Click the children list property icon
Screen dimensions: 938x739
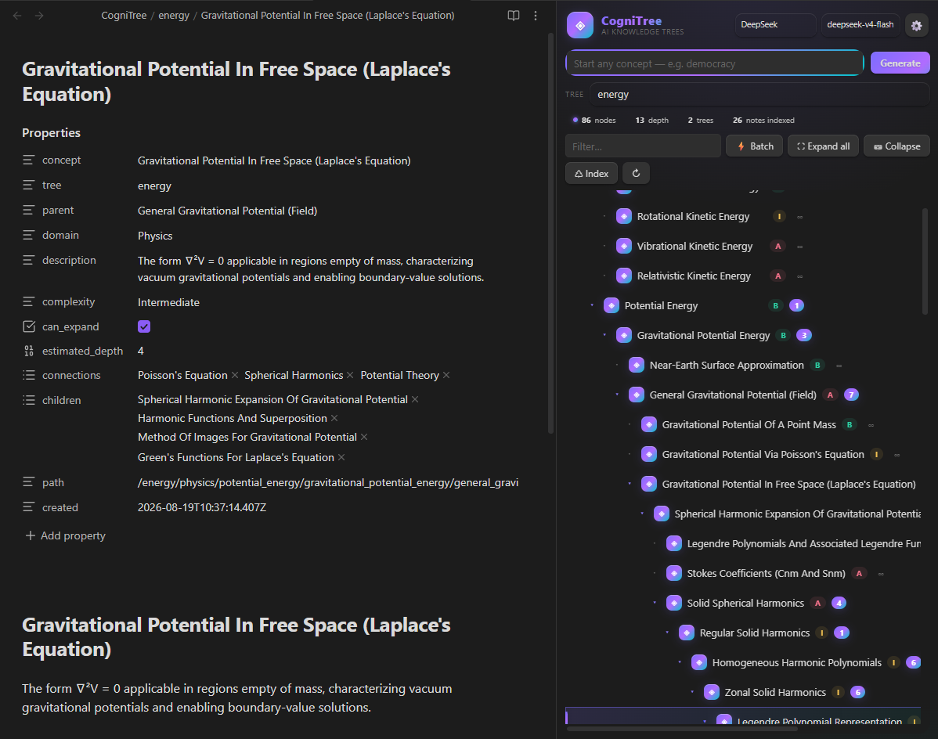point(29,400)
